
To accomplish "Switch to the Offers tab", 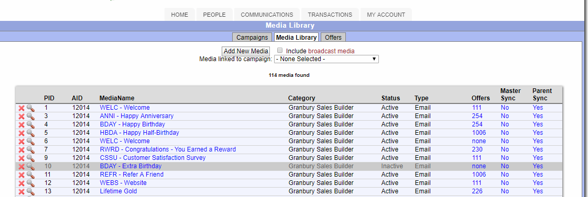I will click(333, 38).
